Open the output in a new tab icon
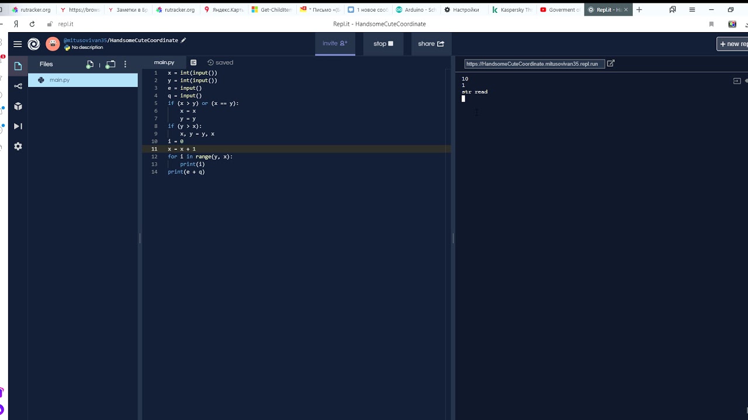The height and width of the screenshot is (420, 748). (611, 64)
